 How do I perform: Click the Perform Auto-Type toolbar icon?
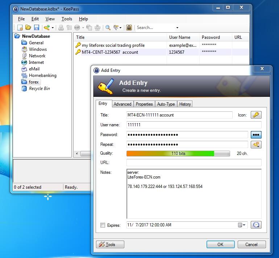point(97,28)
